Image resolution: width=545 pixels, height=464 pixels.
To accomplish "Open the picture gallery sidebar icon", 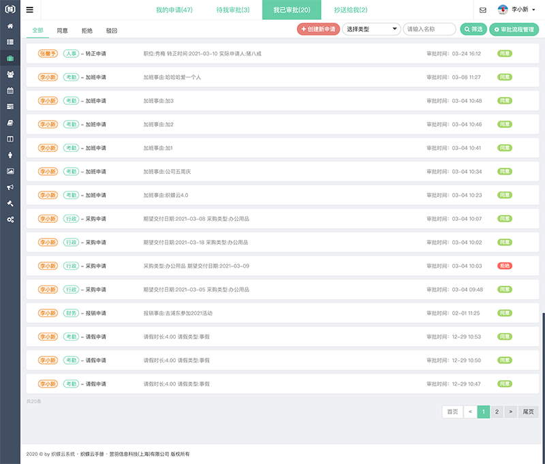I will 10,171.
